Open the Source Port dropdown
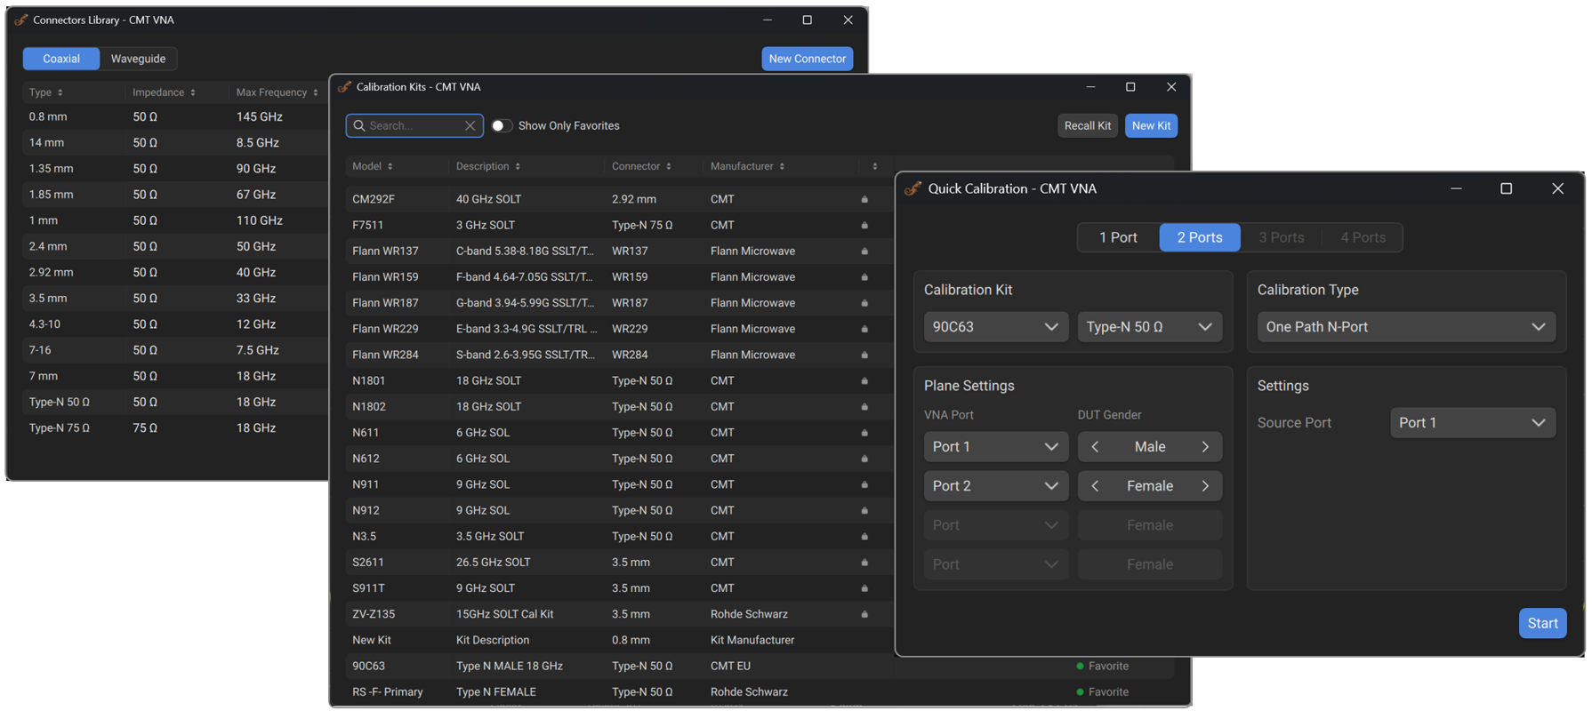Screen dimensions: 1592x711 click(1472, 423)
